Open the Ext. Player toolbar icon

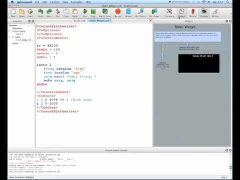tap(154, 13)
